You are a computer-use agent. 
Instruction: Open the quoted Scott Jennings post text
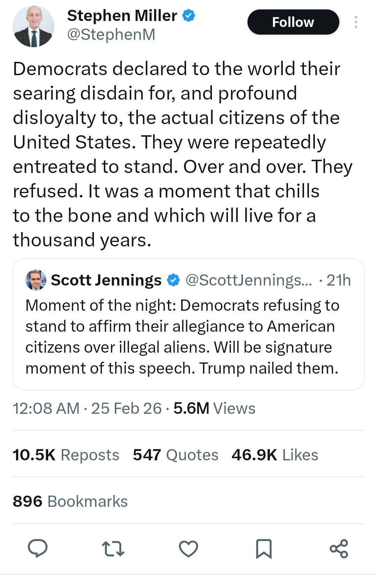coord(182,337)
